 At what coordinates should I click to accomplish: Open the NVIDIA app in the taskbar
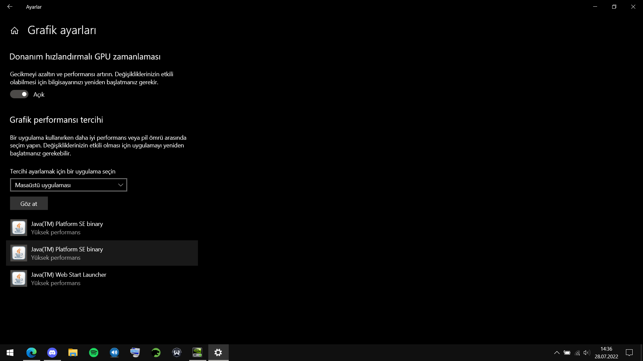click(197, 353)
